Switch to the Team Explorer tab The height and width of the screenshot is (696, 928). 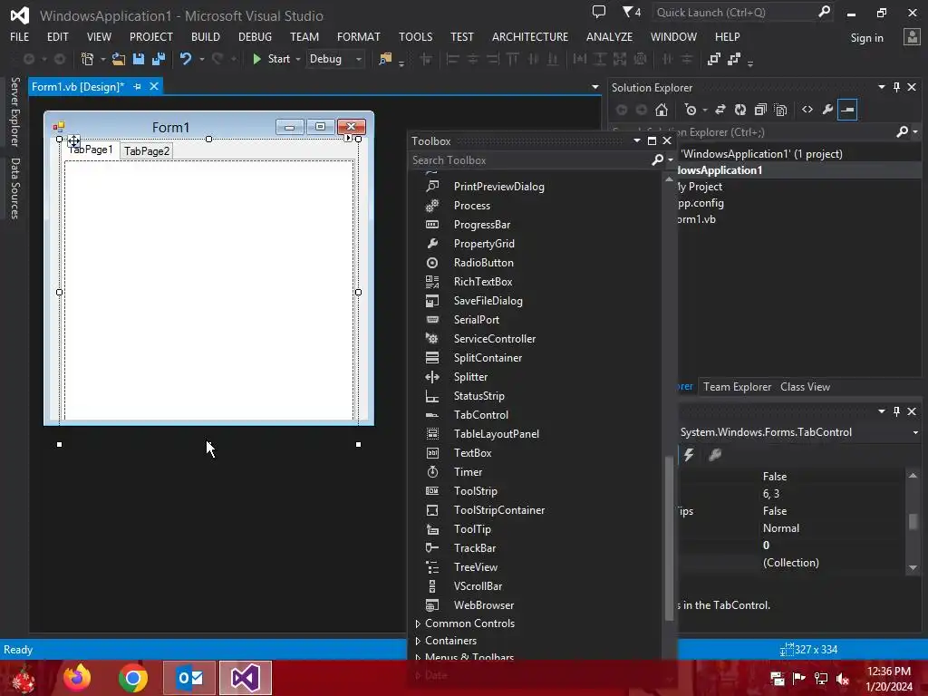[x=737, y=386]
